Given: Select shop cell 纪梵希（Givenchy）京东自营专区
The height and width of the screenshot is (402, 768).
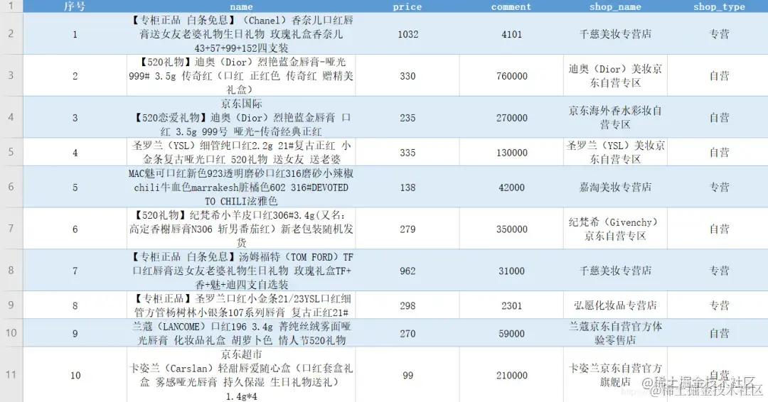Looking at the screenshot, I should click(615, 229).
